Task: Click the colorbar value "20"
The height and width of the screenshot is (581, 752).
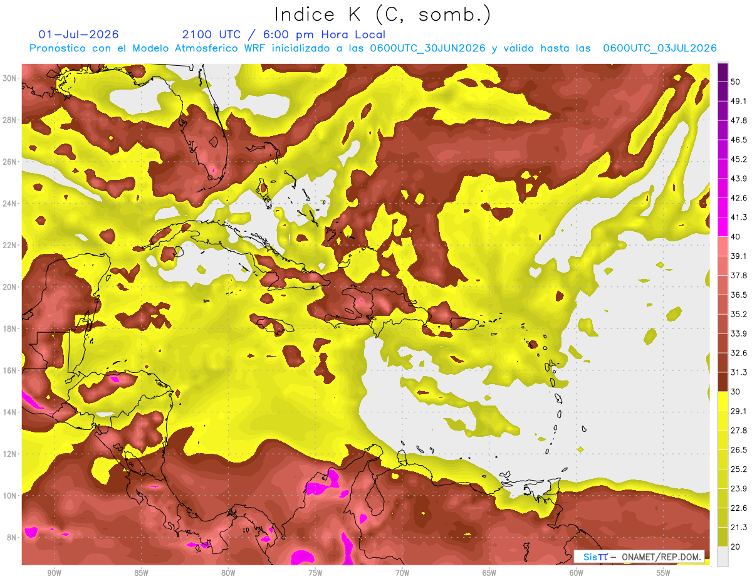Action: (x=735, y=547)
